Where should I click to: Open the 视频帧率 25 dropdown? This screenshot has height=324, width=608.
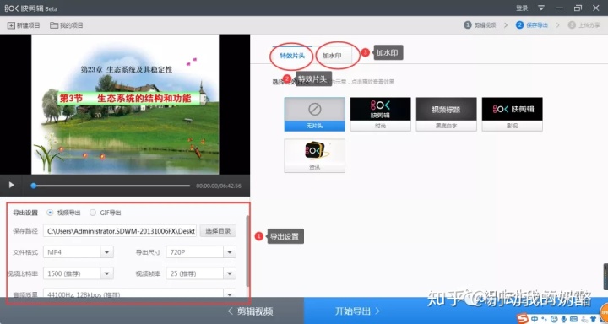[x=201, y=273]
